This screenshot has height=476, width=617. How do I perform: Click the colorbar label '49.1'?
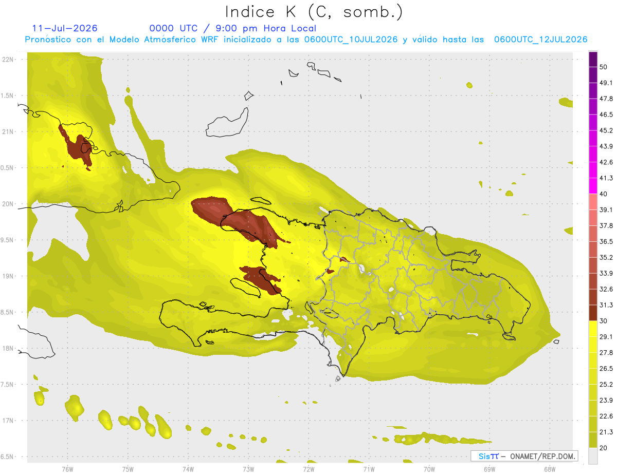tap(606, 83)
